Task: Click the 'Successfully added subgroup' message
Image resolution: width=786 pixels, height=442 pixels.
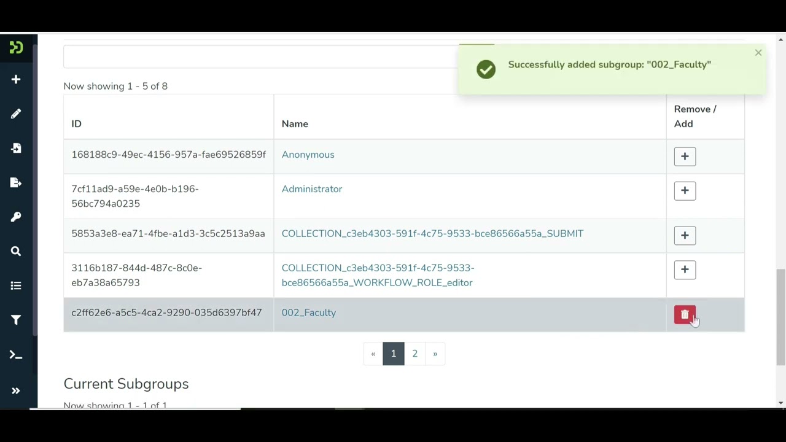Action: click(x=610, y=64)
